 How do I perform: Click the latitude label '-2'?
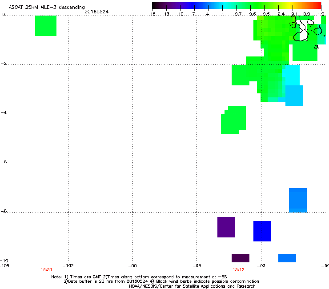tap(4, 64)
